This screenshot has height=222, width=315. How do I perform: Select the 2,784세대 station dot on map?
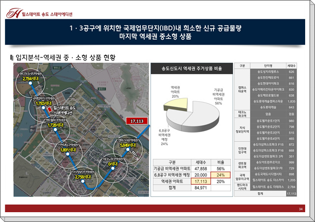pos(31,83)
